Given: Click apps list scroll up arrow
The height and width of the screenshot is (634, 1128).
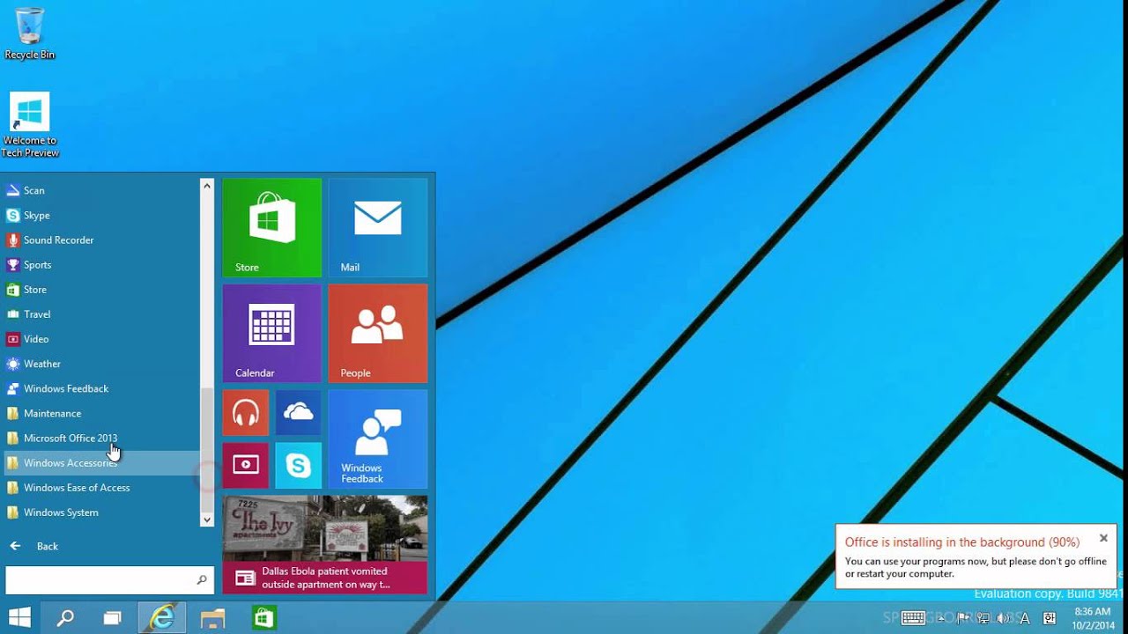Looking at the screenshot, I should [x=207, y=185].
